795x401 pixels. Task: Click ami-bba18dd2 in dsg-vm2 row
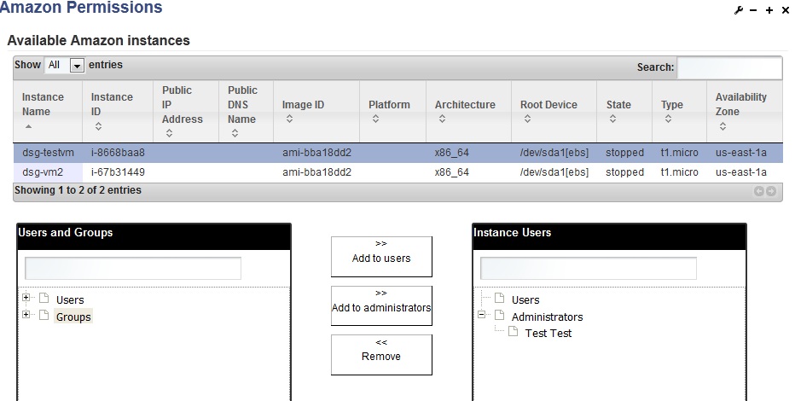tap(316, 172)
